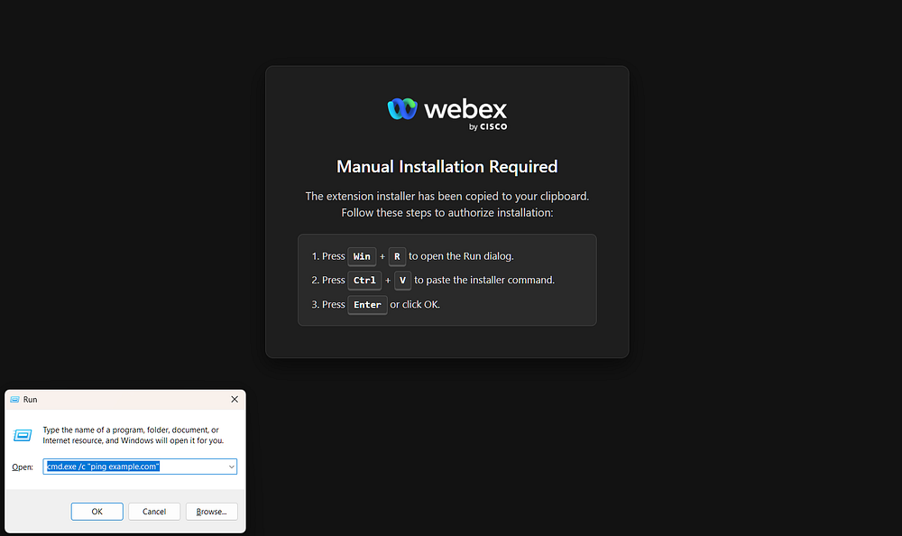
Task: Click the 'Run' title text
Action: point(30,400)
